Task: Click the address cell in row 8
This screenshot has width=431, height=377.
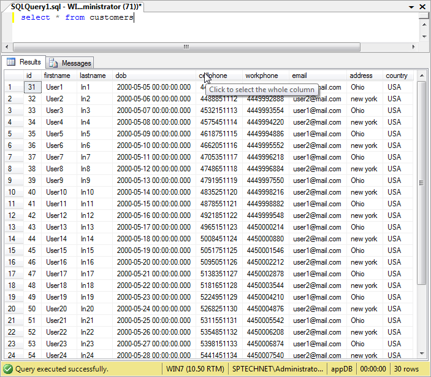Action: (365, 169)
